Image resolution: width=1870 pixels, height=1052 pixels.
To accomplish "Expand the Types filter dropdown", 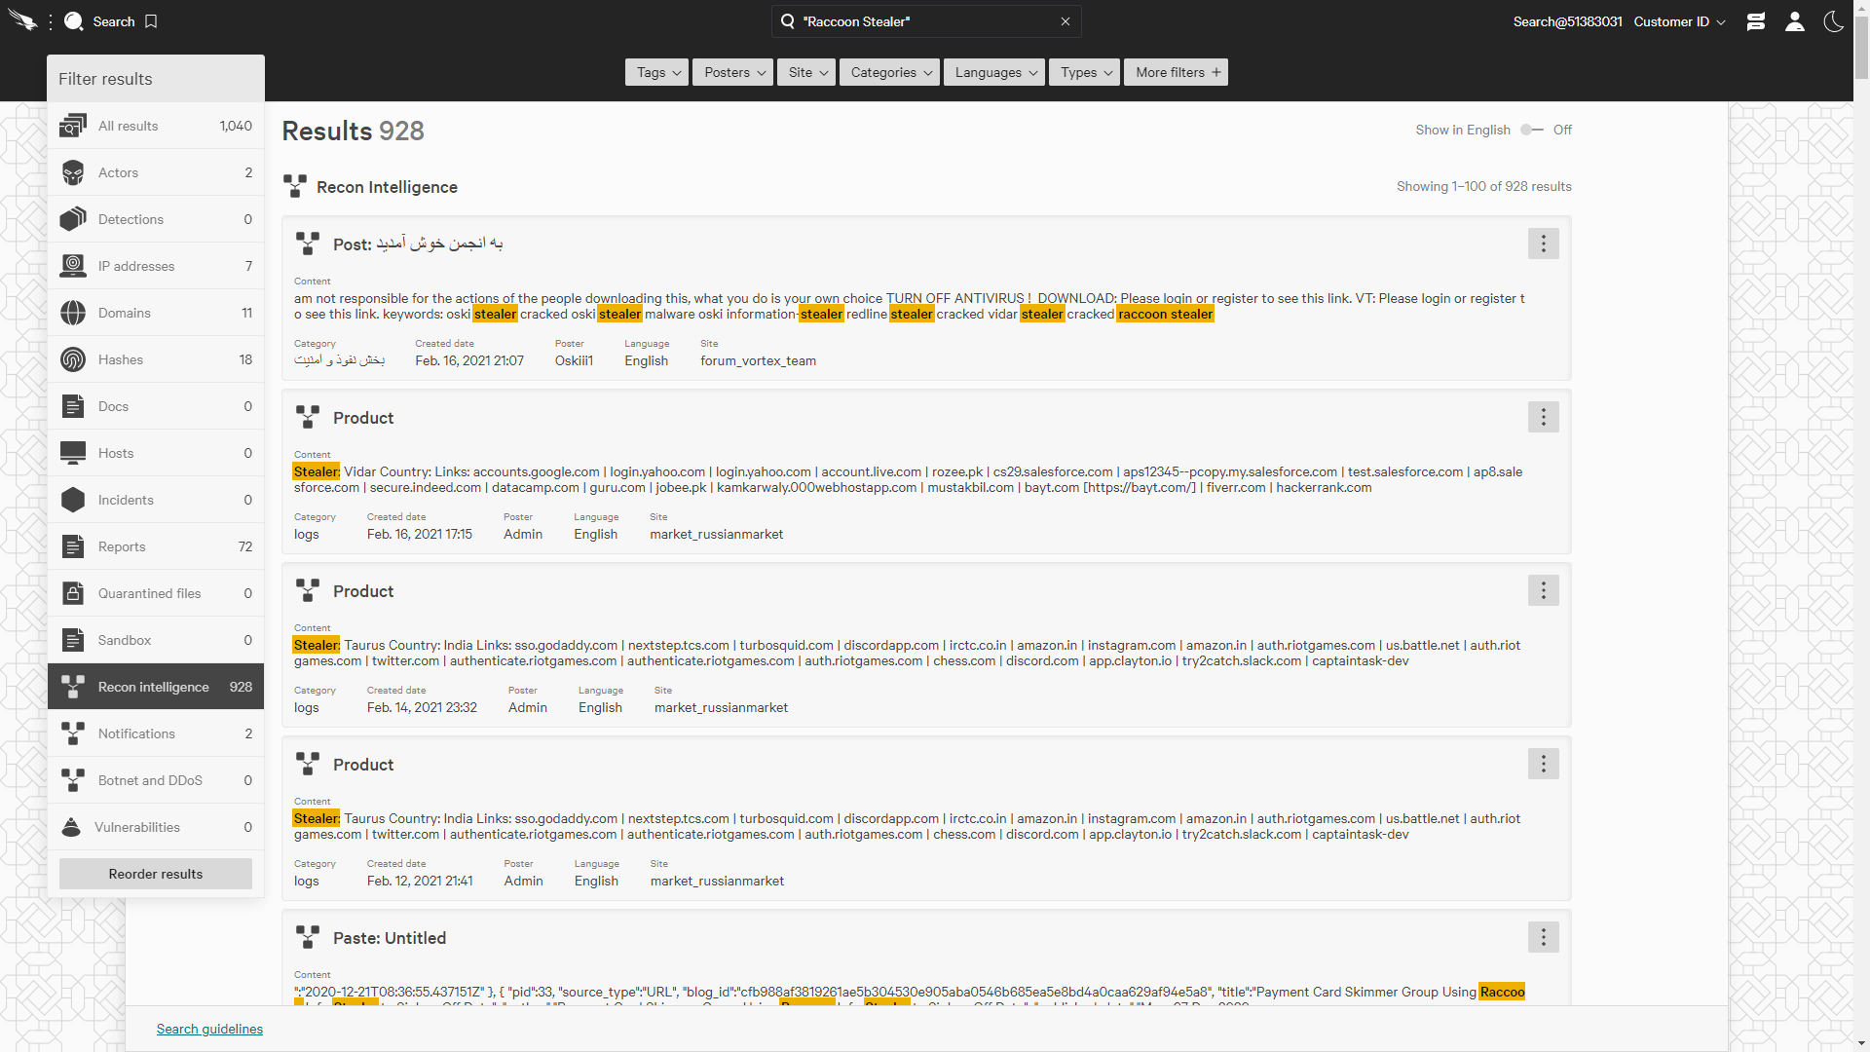I will click(x=1084, y=72).
